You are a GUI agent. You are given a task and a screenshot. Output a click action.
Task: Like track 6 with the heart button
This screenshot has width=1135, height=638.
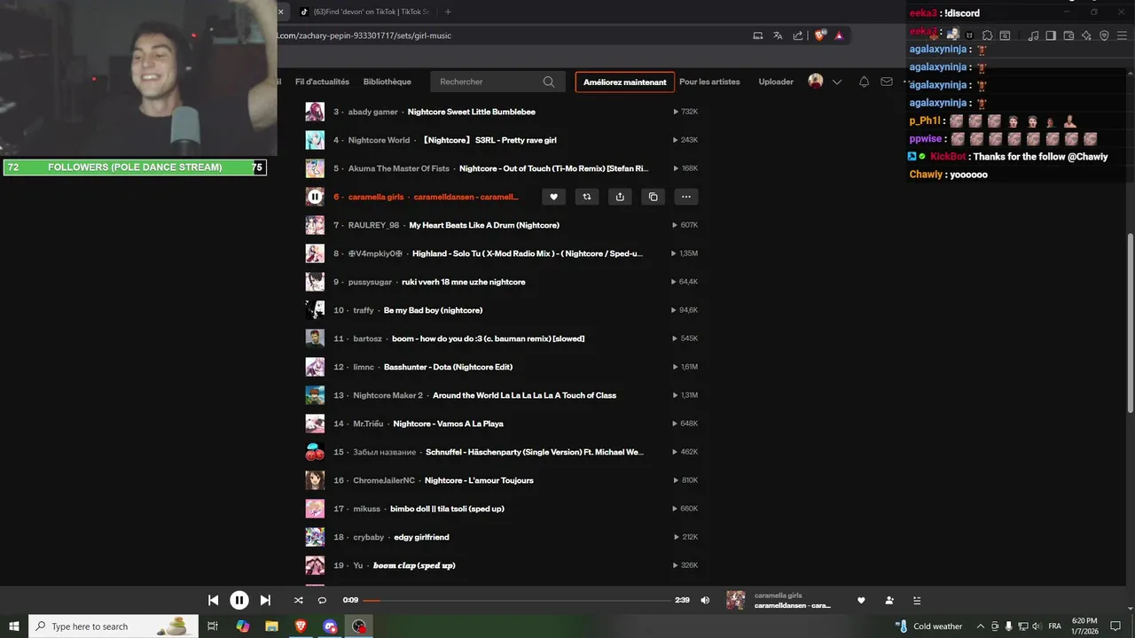(x=553, y=197)
